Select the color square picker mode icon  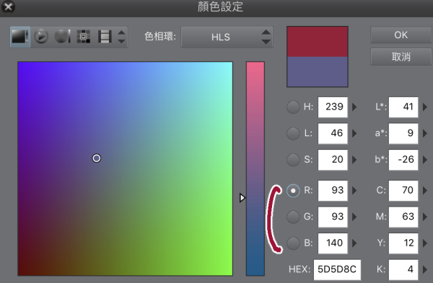[20, 37]
